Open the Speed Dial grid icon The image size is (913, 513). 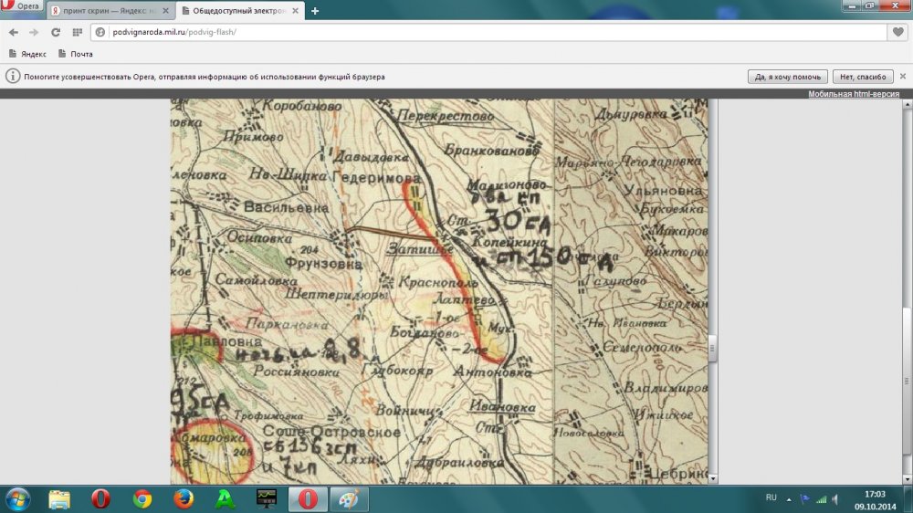pos(77,32)
